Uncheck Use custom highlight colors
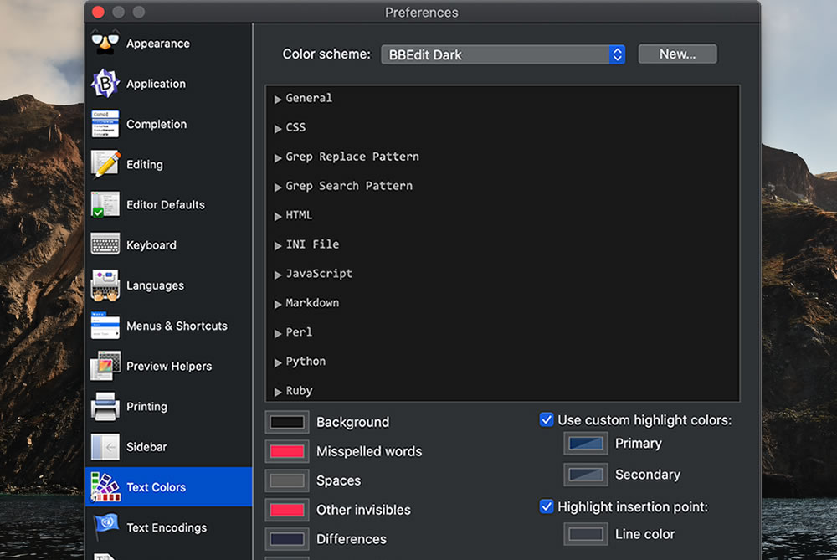This screenshot has height=560, width=837. (x=546, y=419)
